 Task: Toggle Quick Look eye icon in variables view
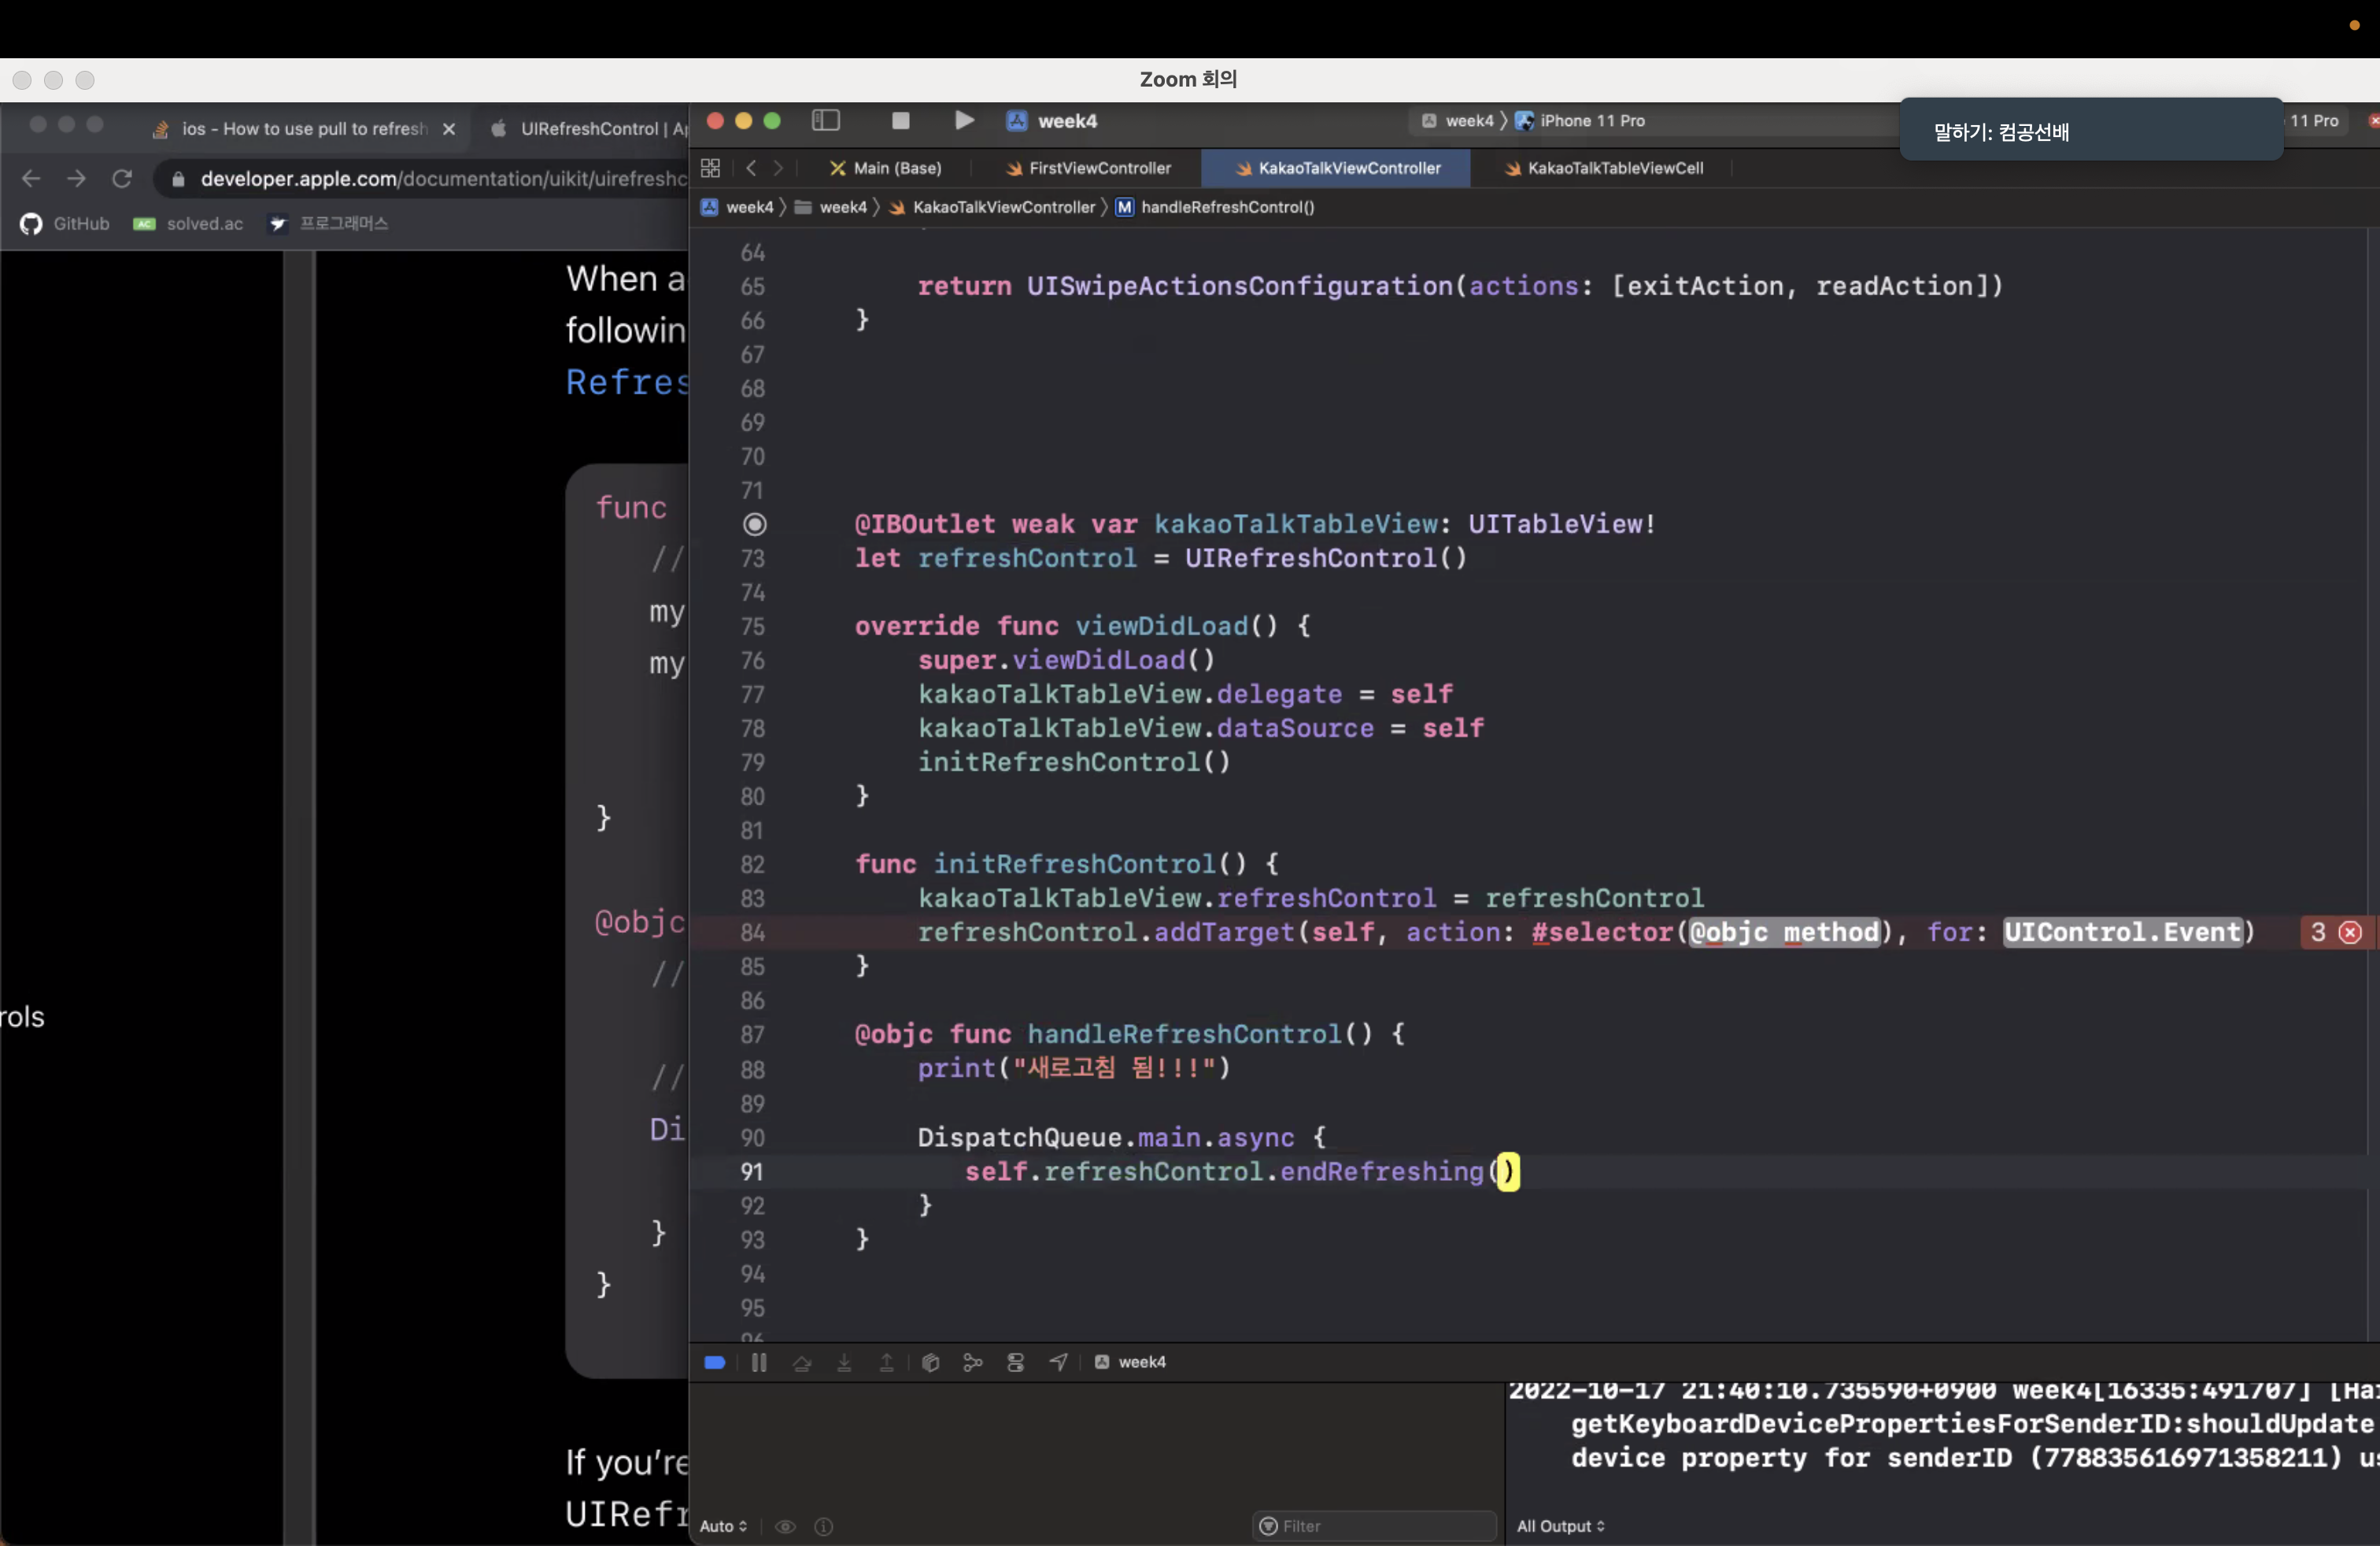coord(785,1526)
